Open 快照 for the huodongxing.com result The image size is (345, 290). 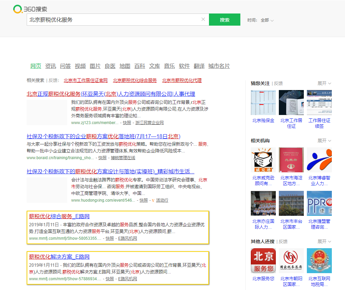(144, 200)
